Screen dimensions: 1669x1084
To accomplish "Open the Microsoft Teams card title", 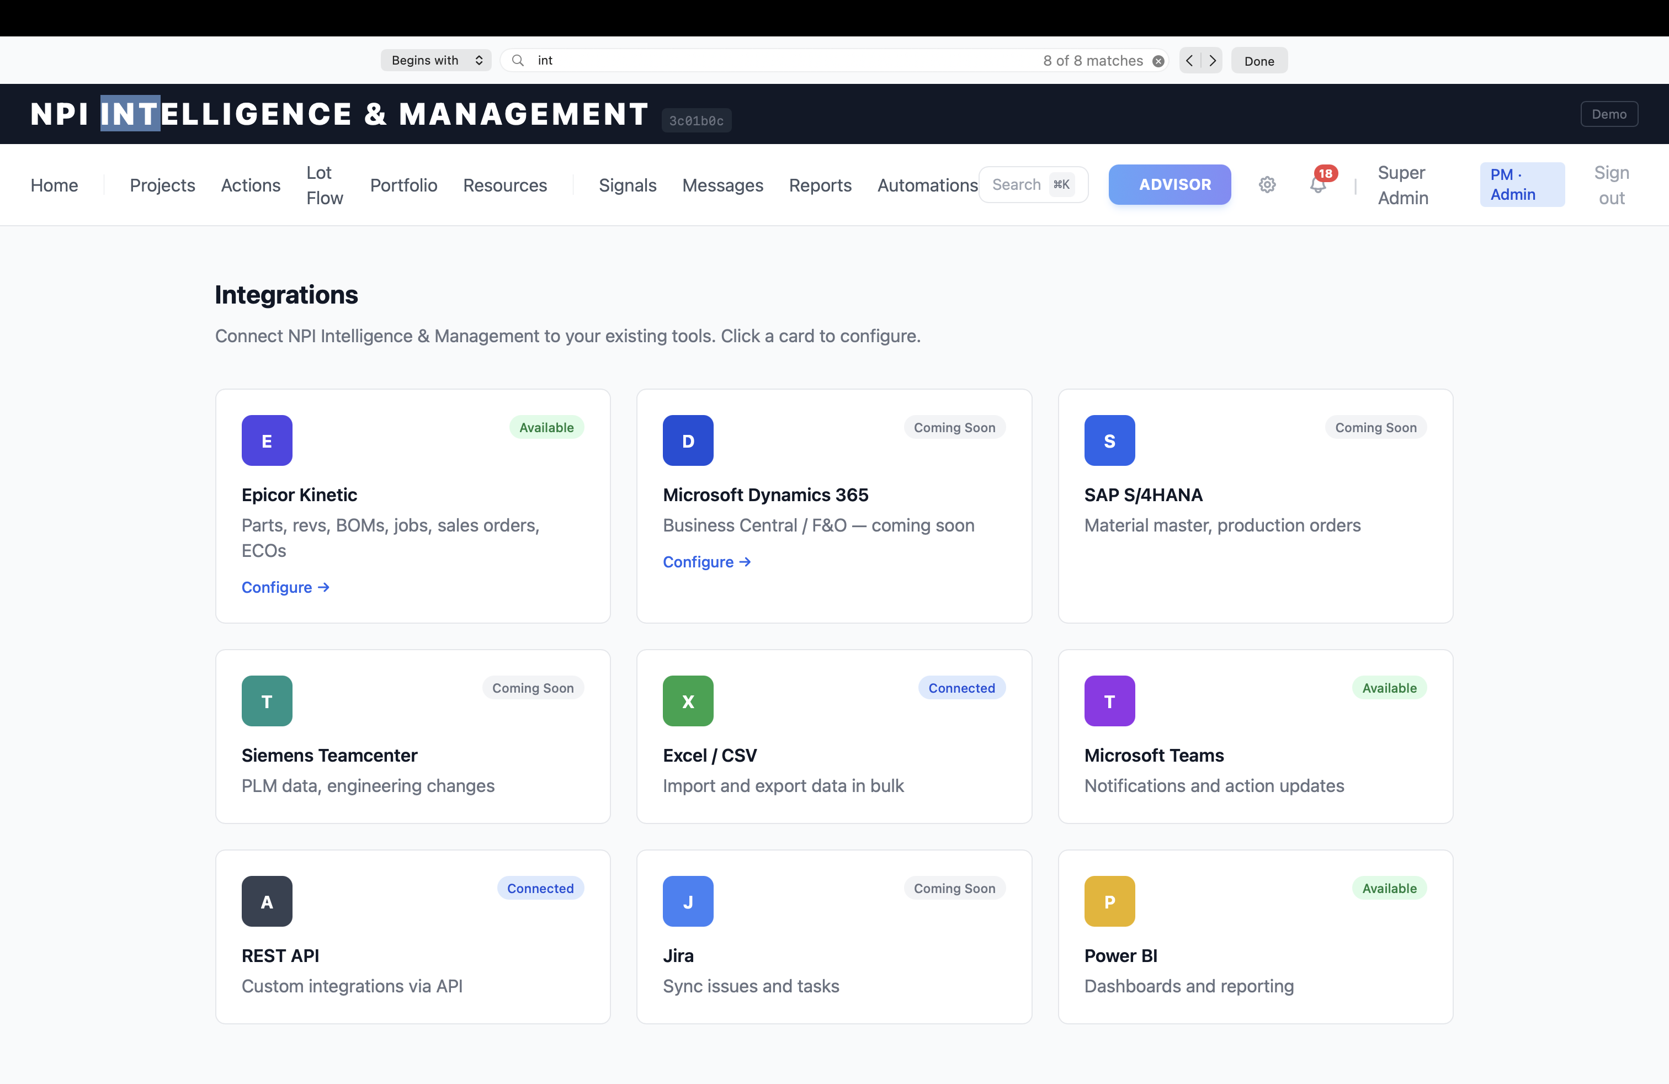I will pos(1154,755).
